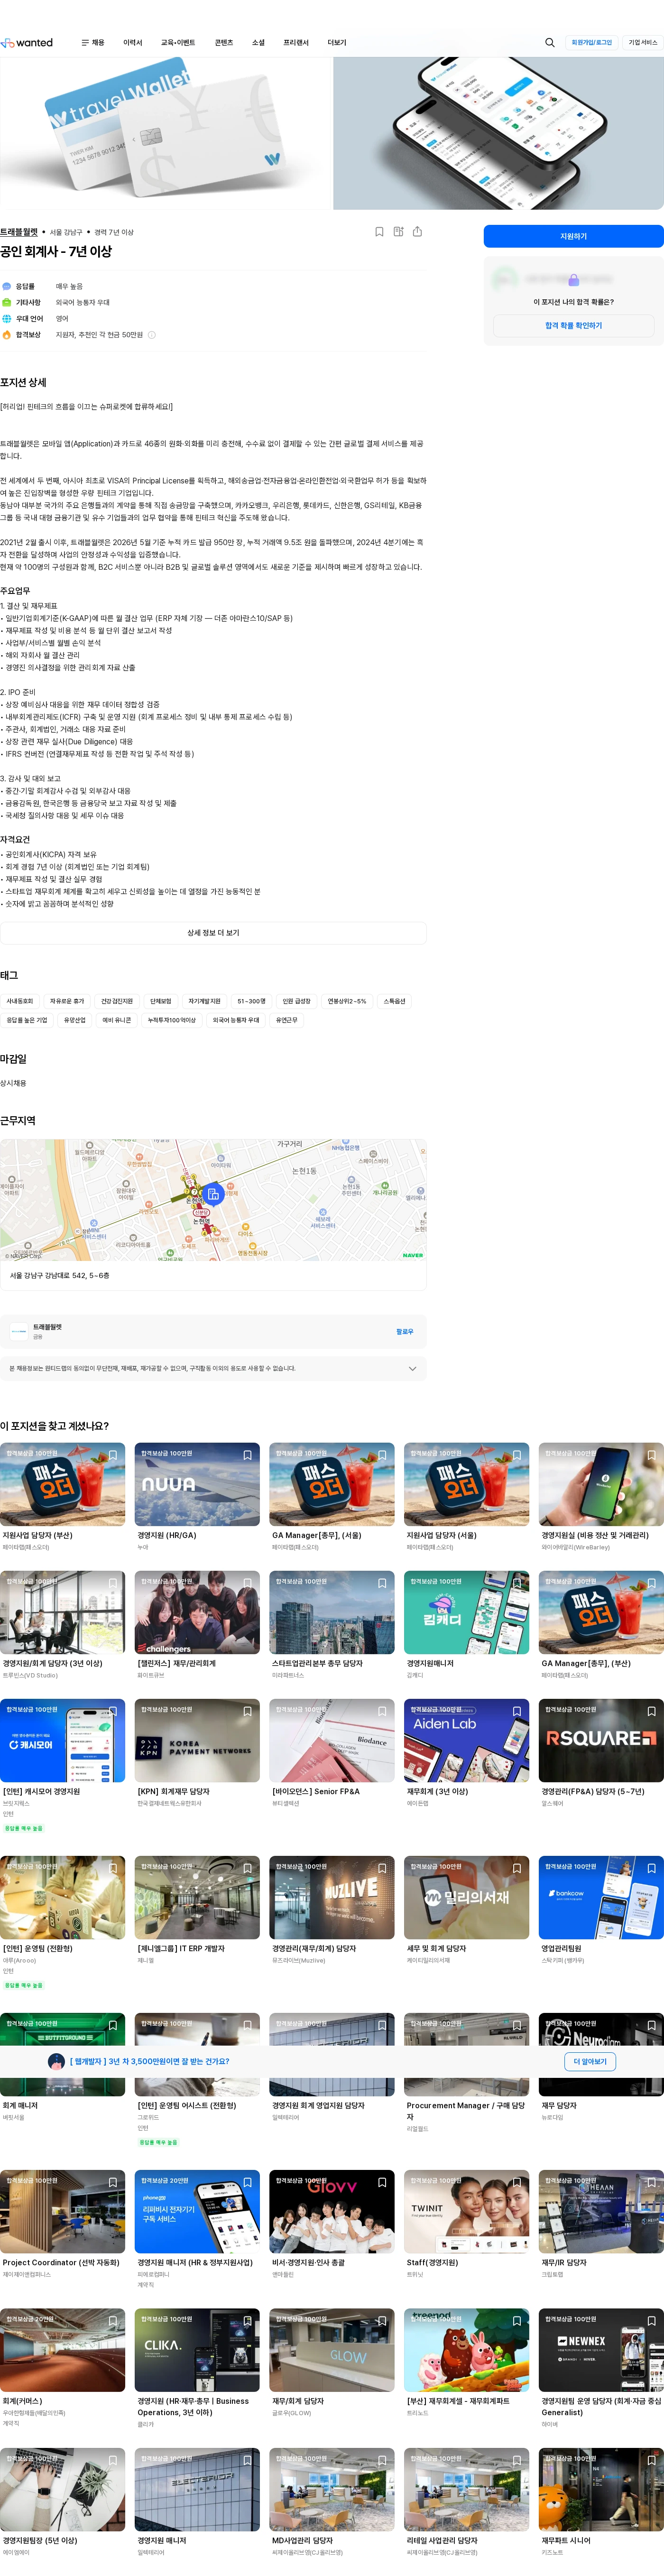This screenshot has height=2576, width=664.
Task: Click the resume match icon beside bookmark
Action: tap(398, 232)
